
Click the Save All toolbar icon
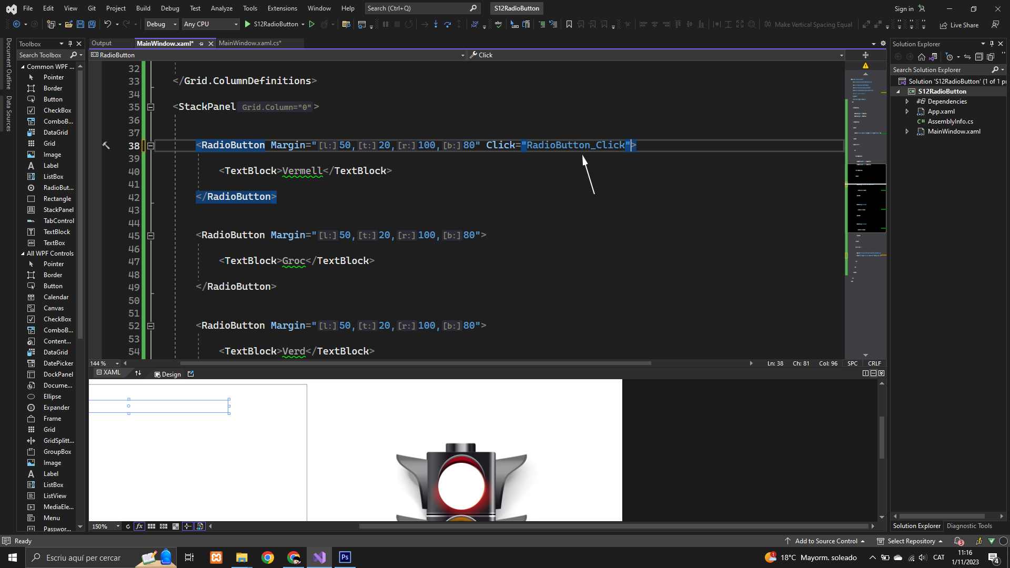[92, 24]
